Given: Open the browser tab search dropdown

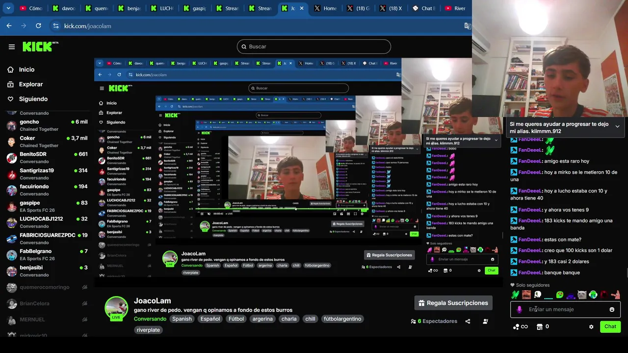Looking at the screenshot, I should click(8, 8).
